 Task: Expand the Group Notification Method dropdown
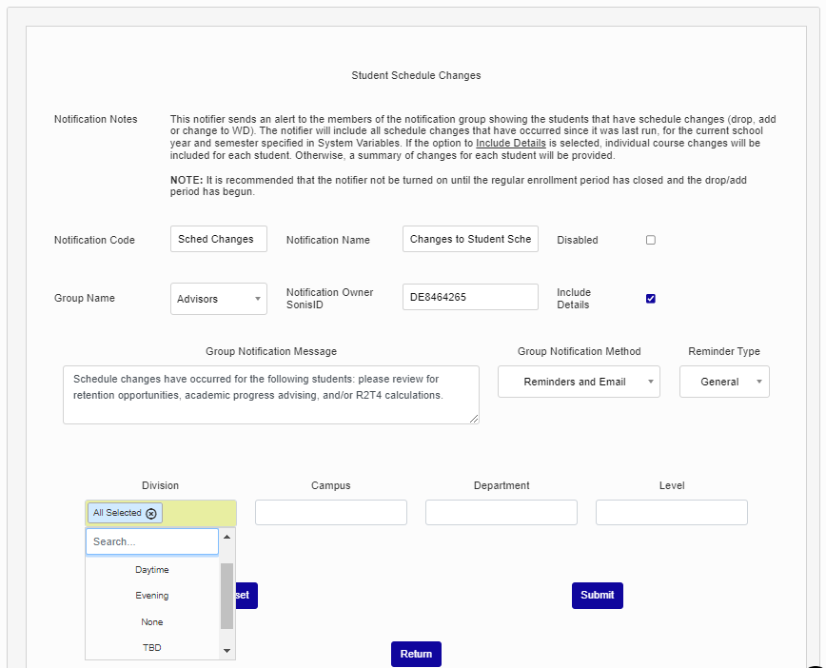point(579,382)
